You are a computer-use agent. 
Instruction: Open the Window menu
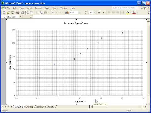tap(64, 8)
